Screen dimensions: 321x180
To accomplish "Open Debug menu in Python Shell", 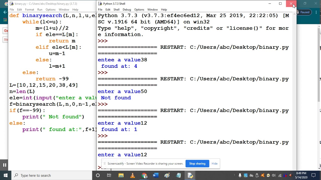I will tap(127, 9).
